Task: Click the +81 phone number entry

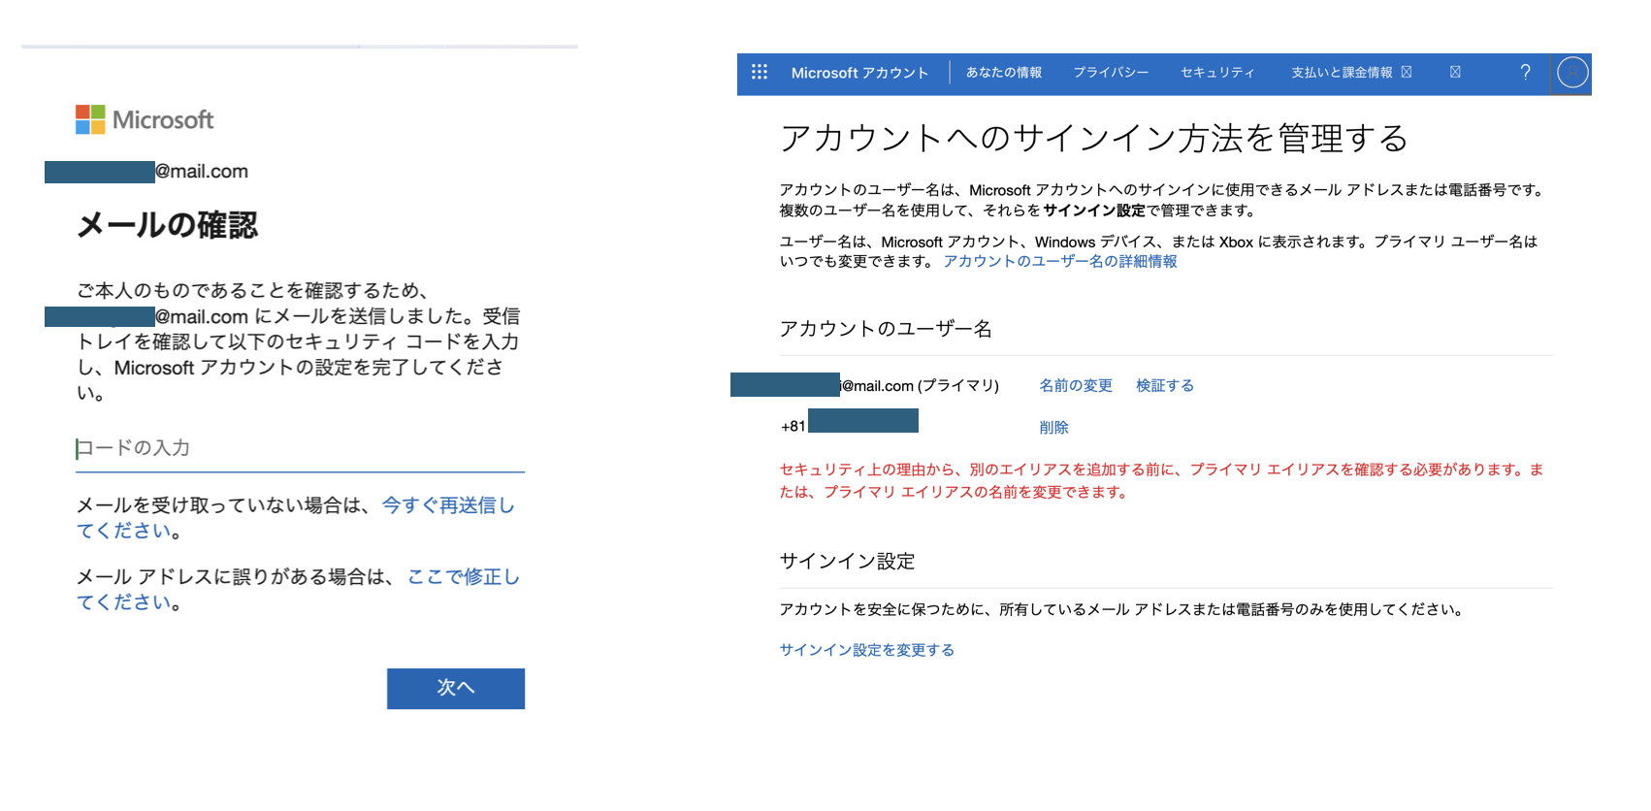Action: click(x=850, y=423)
